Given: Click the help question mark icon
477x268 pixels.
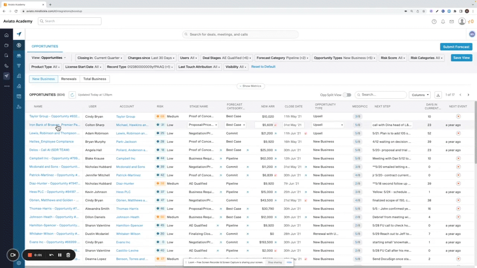Looking at the screenshot, I should point(434,22).
